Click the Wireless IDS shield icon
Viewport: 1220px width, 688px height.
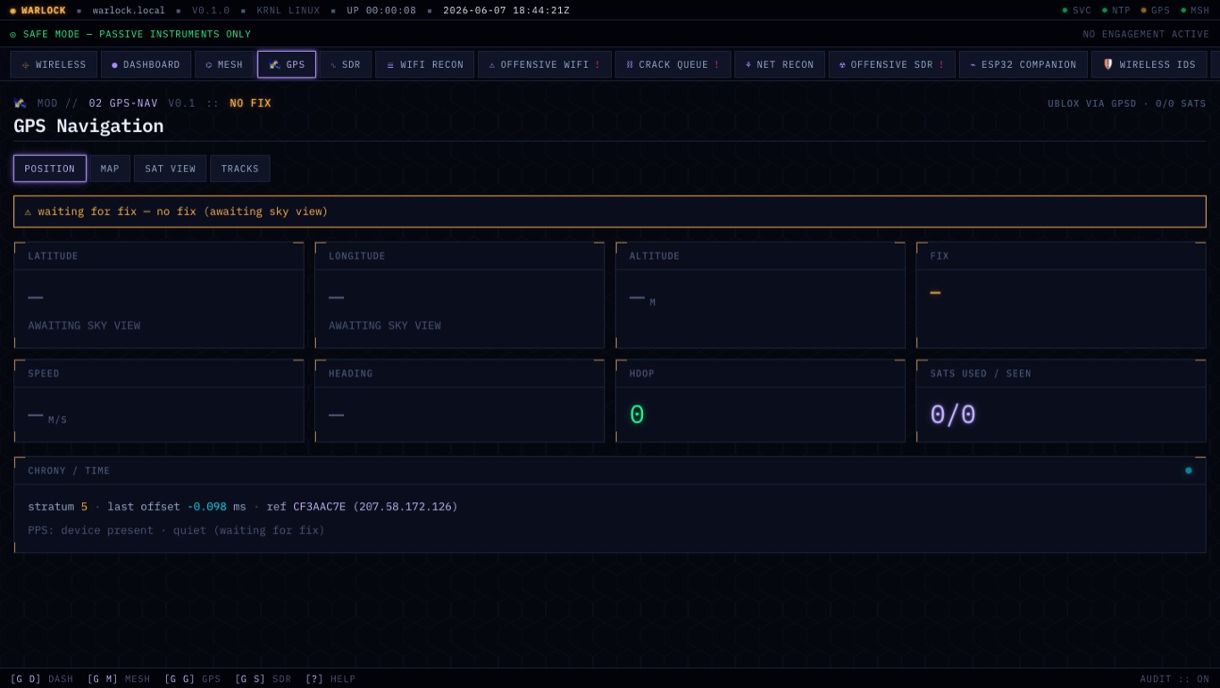click(1108, 64)
